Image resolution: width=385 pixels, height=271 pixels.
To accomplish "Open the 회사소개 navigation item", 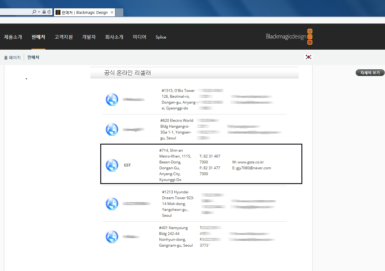I will click(x=114, y=37).
